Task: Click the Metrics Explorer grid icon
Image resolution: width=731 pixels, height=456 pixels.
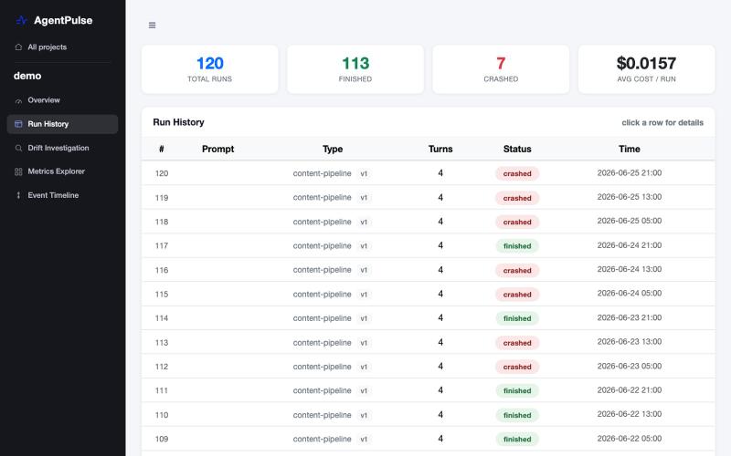Action: (x=18, y=171)
